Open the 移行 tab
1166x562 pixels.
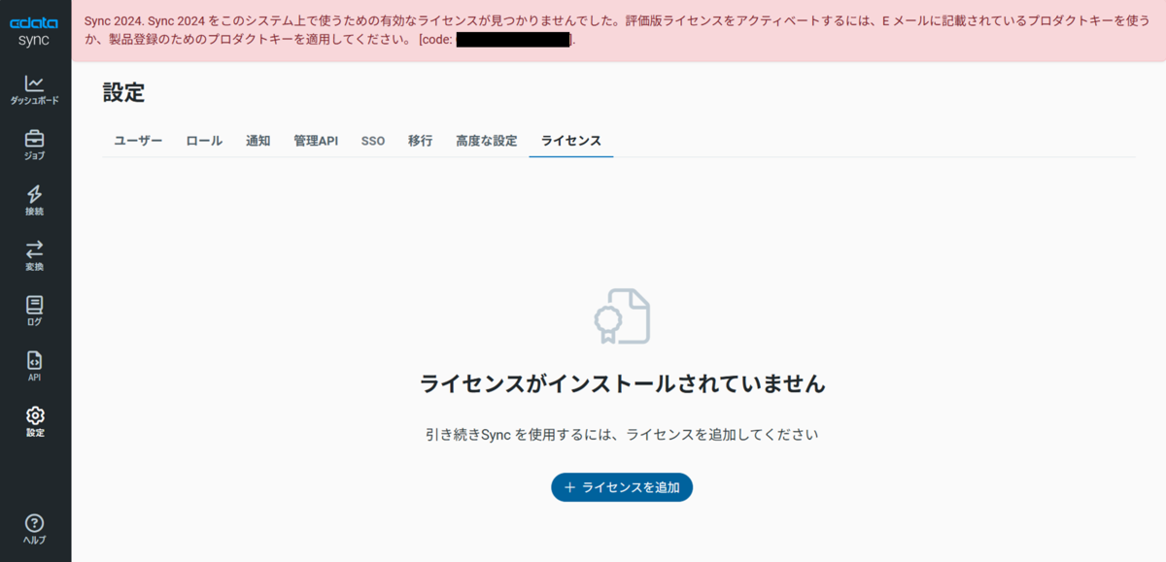tap(420, 141)
